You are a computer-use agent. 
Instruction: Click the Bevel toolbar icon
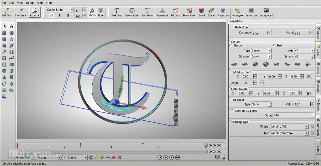pyautogui.click(x=202, y=12)
